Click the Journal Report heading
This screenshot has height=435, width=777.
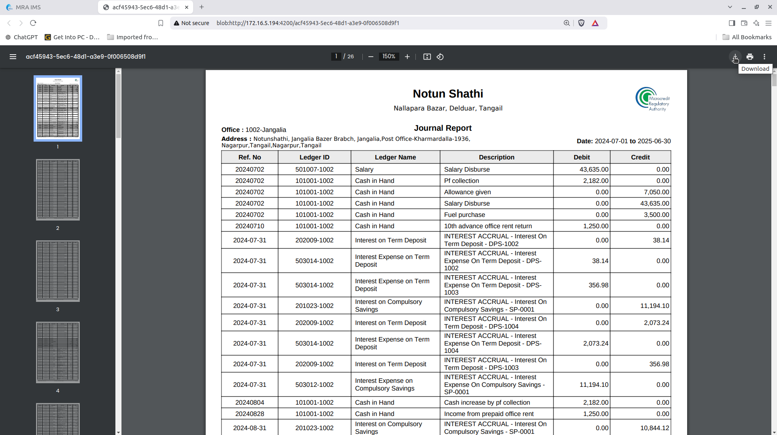tap(443, 128)
